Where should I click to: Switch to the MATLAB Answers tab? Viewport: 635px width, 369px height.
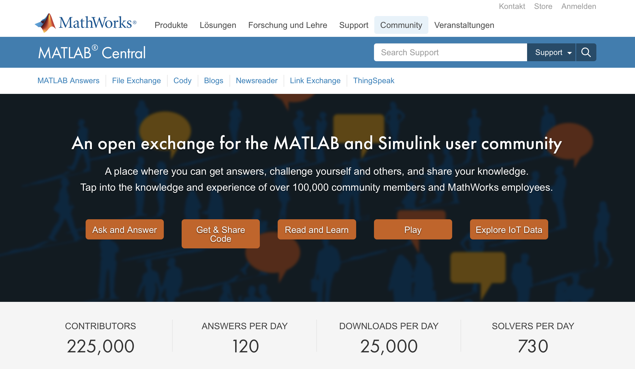(x=68, y=81)
